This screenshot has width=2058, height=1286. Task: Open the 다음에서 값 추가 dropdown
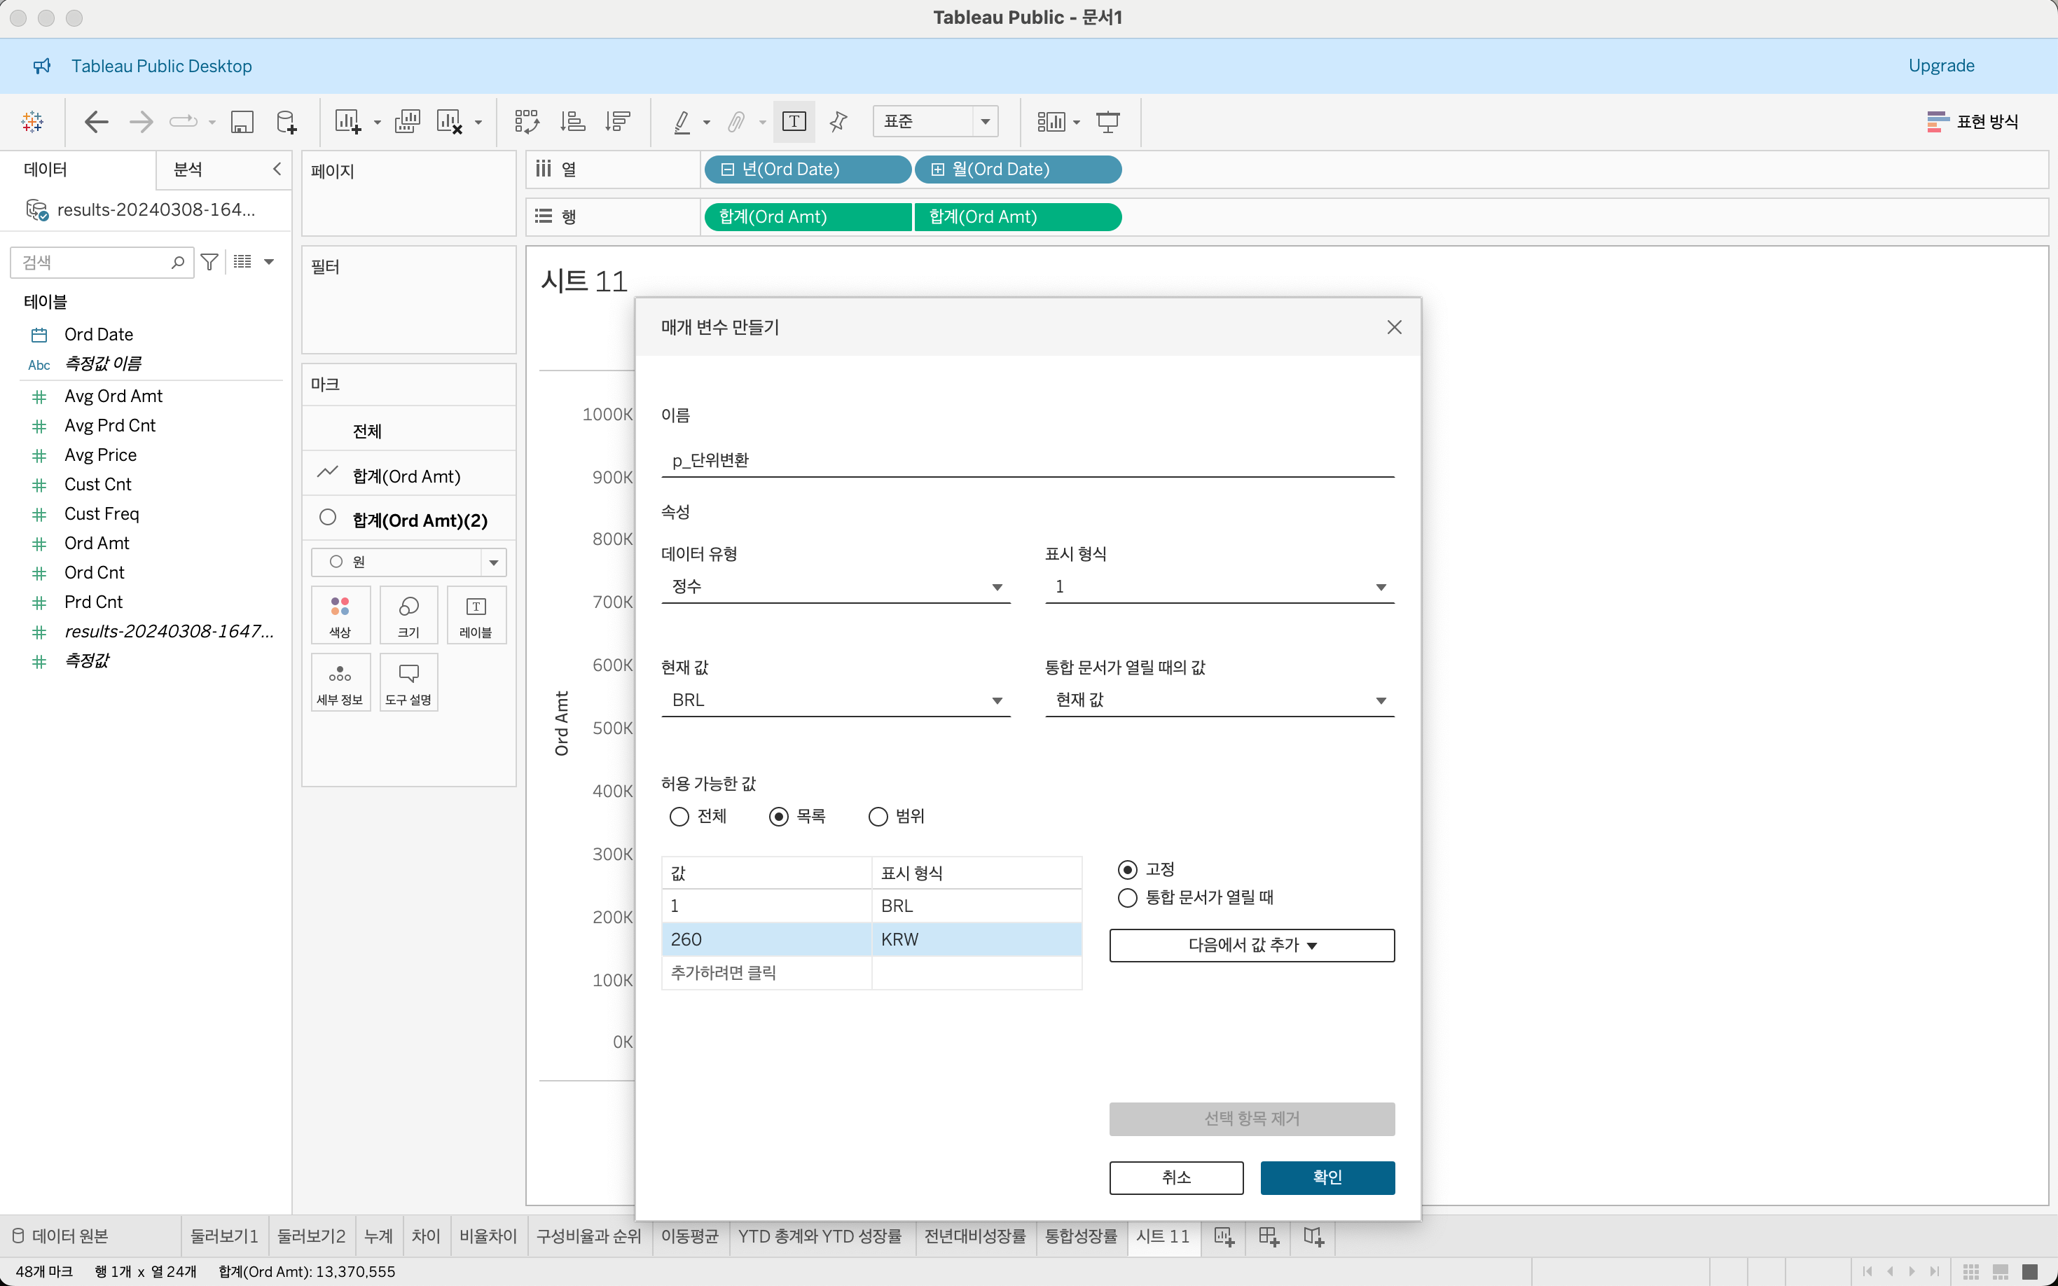pyautogui.click(x=1251, y=945)
